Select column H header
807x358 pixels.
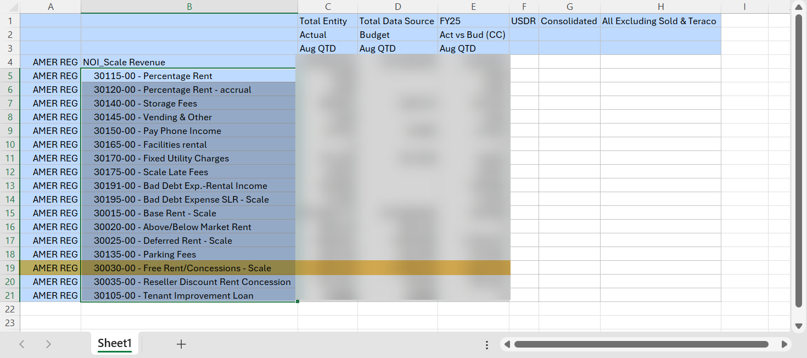coord(660,7)
